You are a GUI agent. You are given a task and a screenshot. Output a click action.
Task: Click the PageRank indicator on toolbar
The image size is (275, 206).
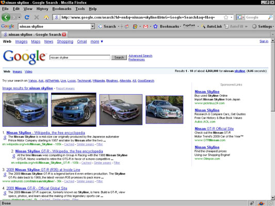click(189, 26)
